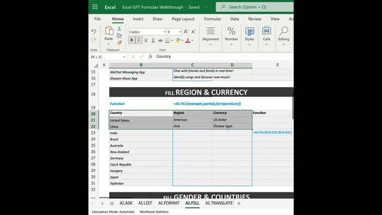Switch to the Draw ribbon tab
The height and width of the screenshot is (215, 382).
pyautogui.click(x=158, y=19)
